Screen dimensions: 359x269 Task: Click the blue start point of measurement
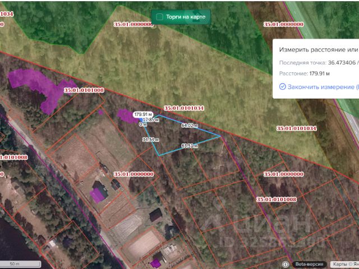(141, 119)
